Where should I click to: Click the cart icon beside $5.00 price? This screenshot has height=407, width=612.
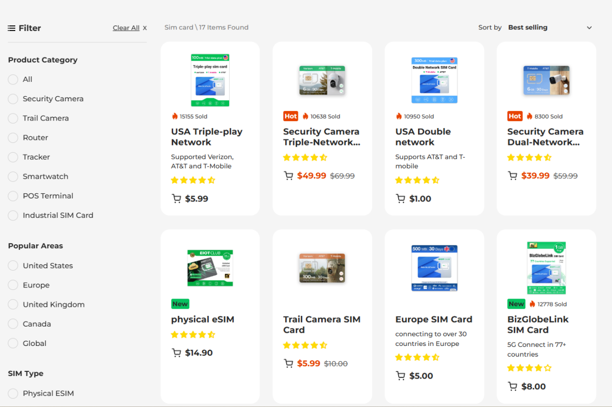coord(401,376)
